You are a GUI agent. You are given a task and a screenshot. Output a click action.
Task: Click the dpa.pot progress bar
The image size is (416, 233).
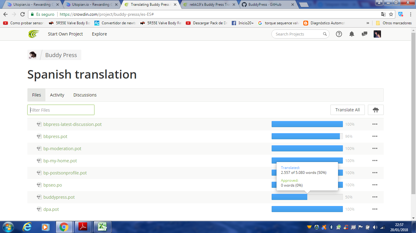[307, 209]
